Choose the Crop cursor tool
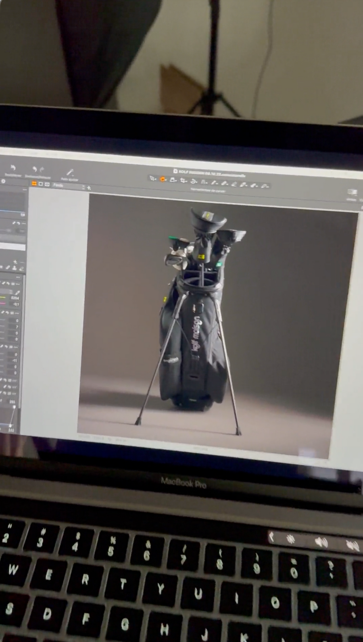 [x=184, y=181]
